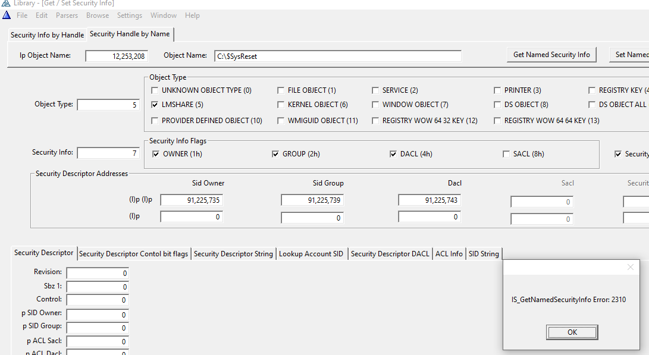Viewport: 649px width, 355px height.
Task: Click the Sid Owner address field
Action: click(192, 200)
